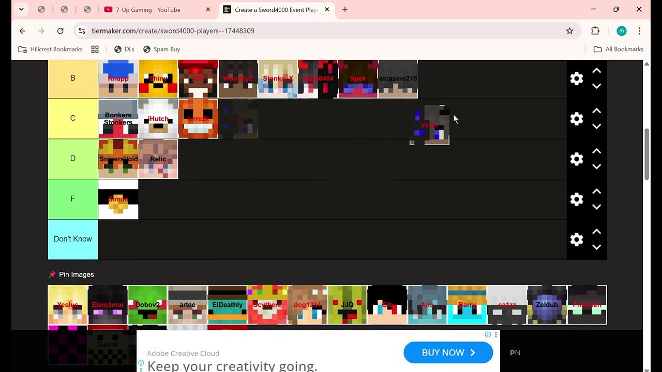Move tier F down with arrow

[x=597, y=207]
